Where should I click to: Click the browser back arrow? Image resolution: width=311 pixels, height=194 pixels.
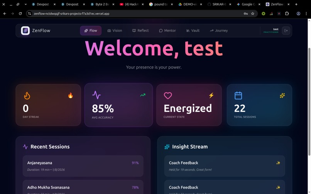[5, 13]
